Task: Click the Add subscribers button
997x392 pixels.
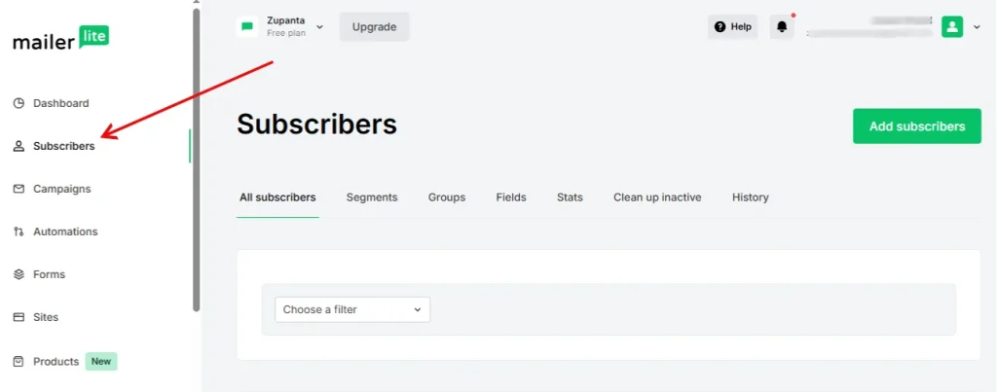Action: [x=917, y=125]
